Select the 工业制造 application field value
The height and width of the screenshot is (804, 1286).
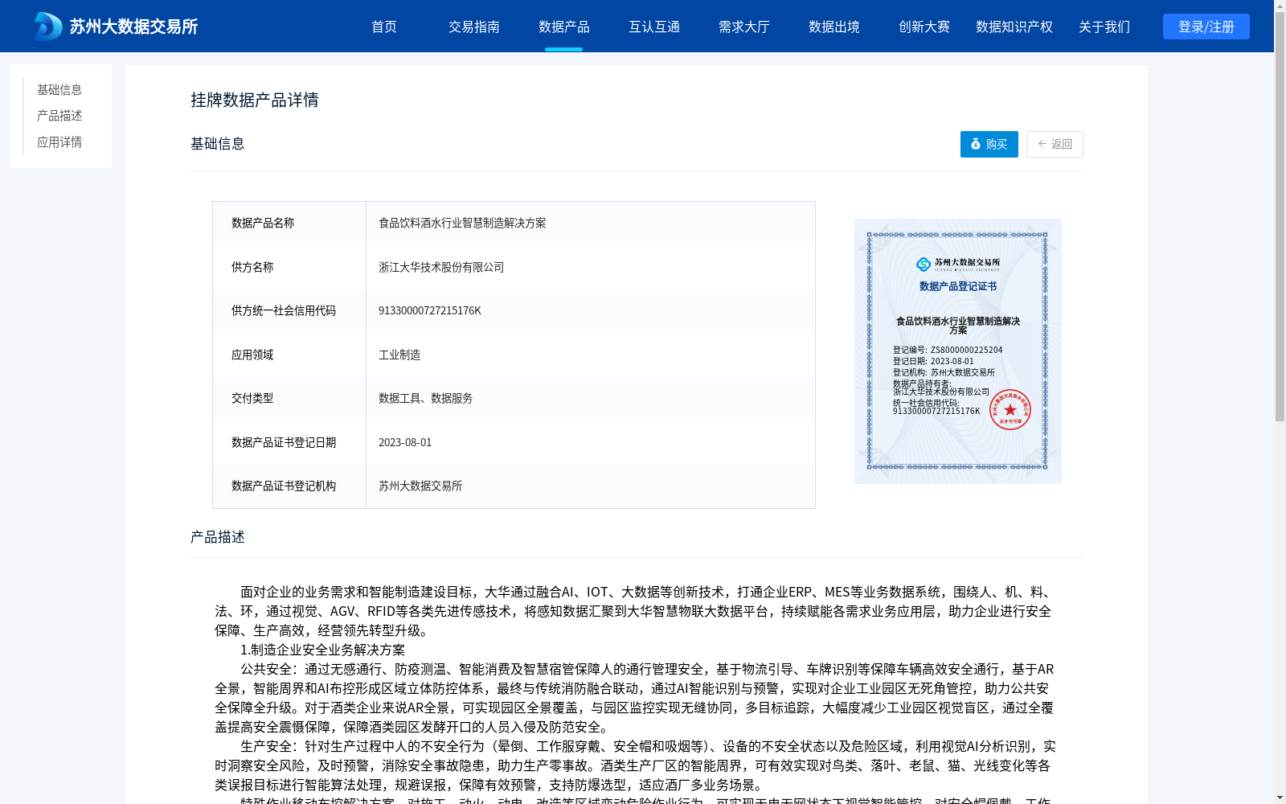coord(399,355)
